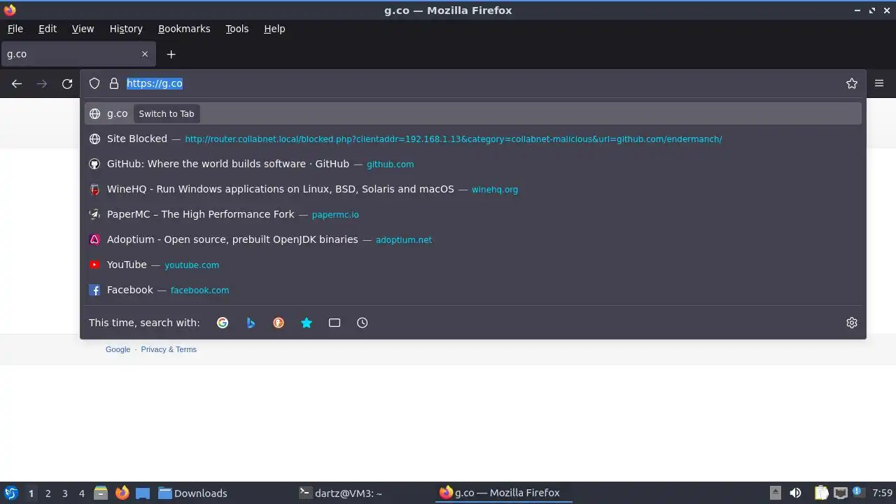Click the GitHub favicon in the suggestions

pyautogui.click(x=94, y=164)
